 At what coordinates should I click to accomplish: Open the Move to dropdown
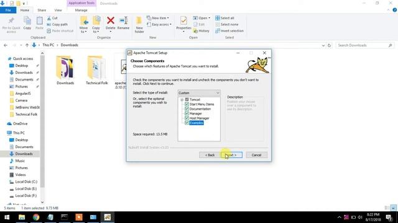pyautogui.click(x=83, y=25)
